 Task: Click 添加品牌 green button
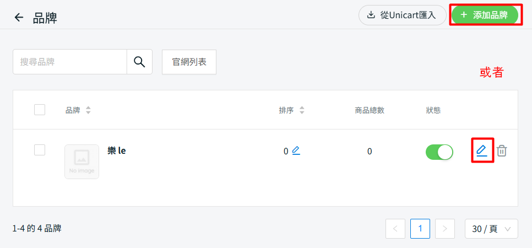click(485, 15)
